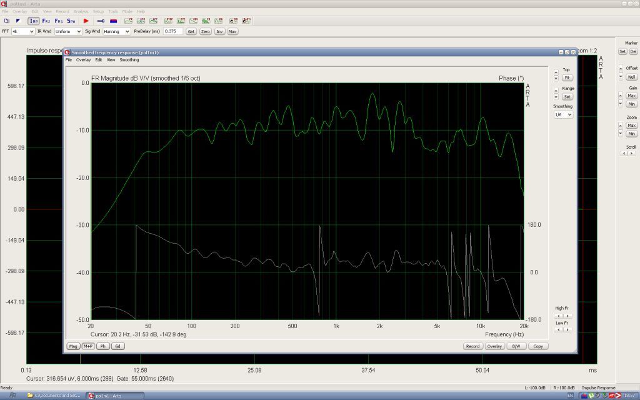Click the Set button under Range

coord(567,97)
